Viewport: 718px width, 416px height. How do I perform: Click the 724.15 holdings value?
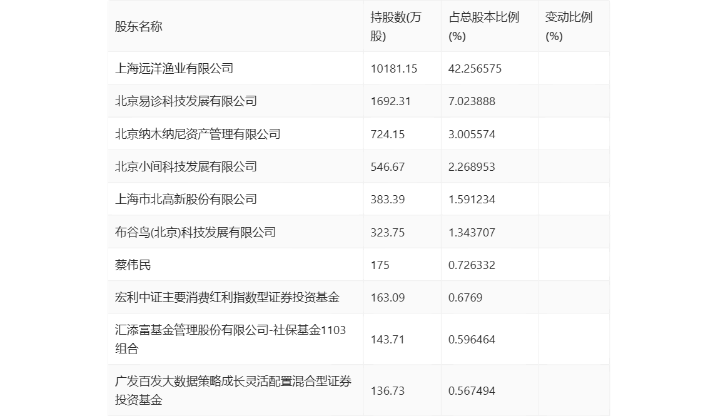click(x=387, y=134)
